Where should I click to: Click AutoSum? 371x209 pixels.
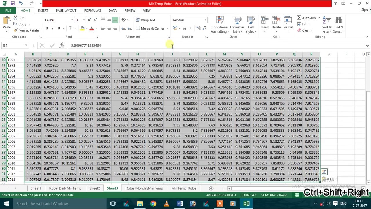click(x=306, y=18)
